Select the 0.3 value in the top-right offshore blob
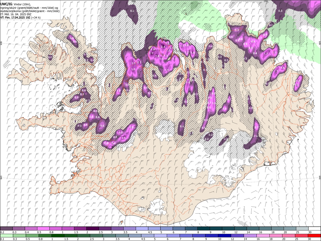The height and width of the screenshot is (241, 321). [280, 11]
